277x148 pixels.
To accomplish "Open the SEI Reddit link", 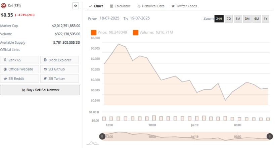I will click(19, 79).
